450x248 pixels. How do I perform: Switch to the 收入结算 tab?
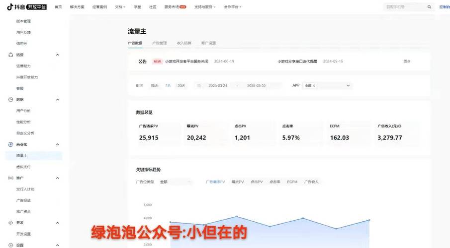[184, 43]
